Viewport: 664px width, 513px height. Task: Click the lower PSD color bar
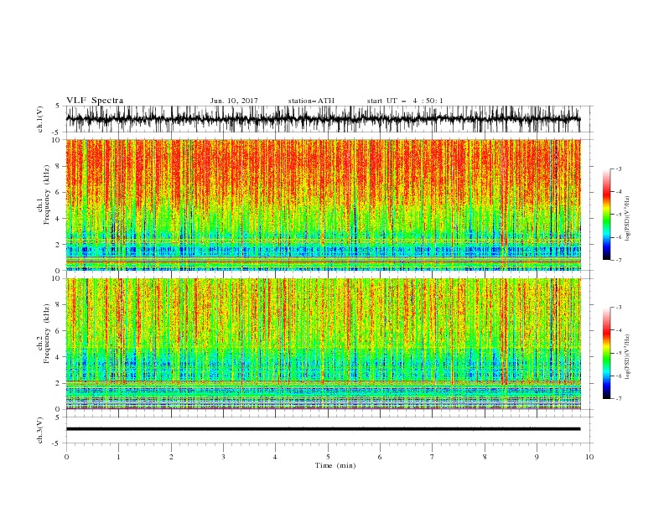(606, 353)
